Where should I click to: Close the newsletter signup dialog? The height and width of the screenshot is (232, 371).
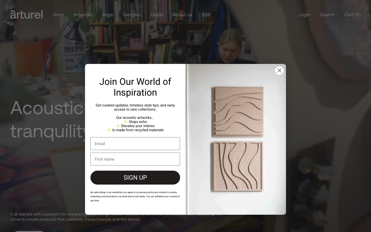pos(279,70)
